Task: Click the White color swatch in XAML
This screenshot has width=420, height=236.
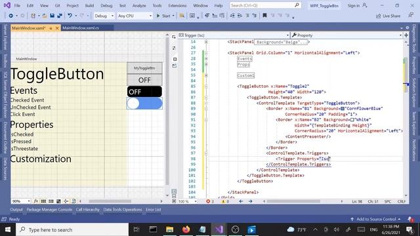Action: [352, 120]
